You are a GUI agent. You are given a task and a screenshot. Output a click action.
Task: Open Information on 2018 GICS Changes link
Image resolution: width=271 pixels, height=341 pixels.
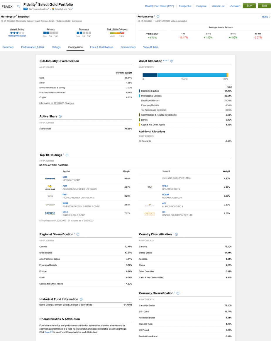point(56,103)
